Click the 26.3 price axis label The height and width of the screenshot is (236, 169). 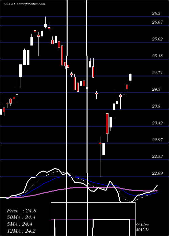click(156, 13)
